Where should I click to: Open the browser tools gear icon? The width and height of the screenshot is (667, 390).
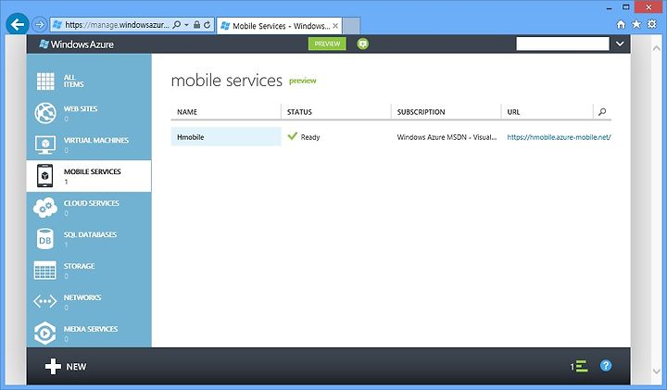pyautogui.click(x=651, y=24)
